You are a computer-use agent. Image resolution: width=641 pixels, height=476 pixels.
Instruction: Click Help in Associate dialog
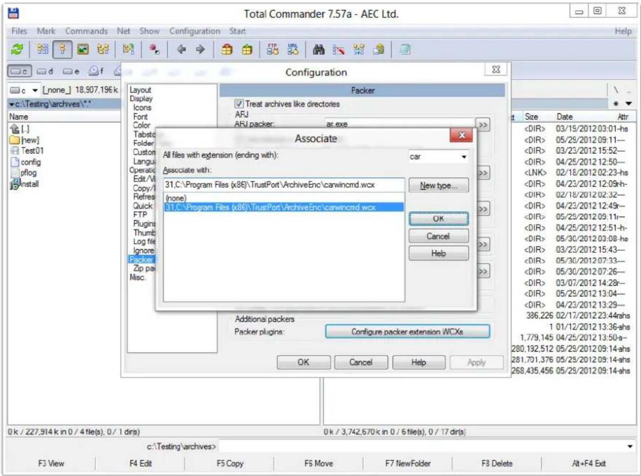439,253
